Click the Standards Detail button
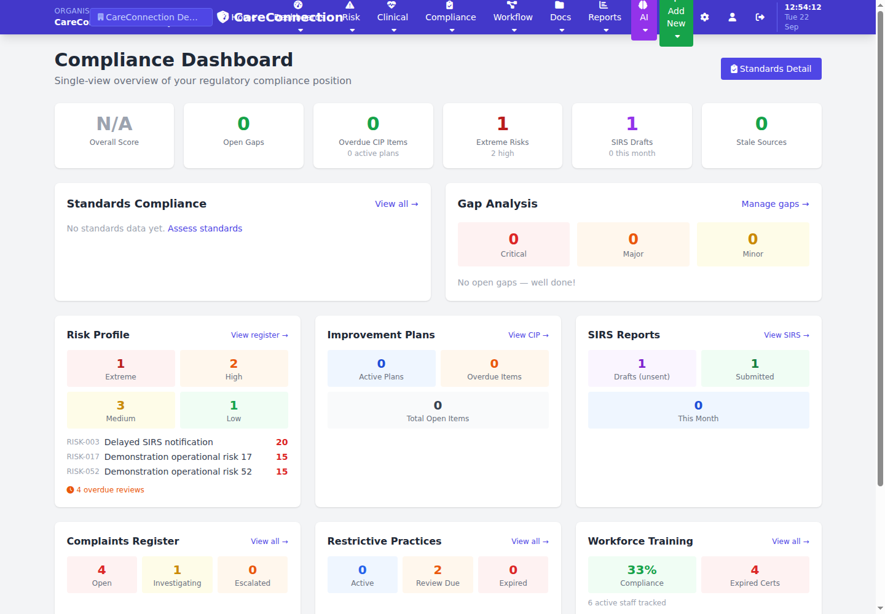 click(x=771, y=69)
